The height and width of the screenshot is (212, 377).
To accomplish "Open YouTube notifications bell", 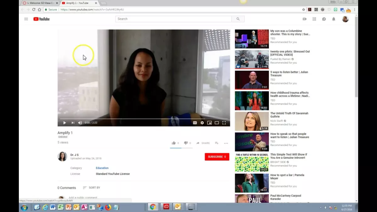I will pos(333,19).
